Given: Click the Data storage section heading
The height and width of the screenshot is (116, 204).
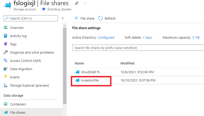Looking at the screenshot, I should click(x=13, y=95).
